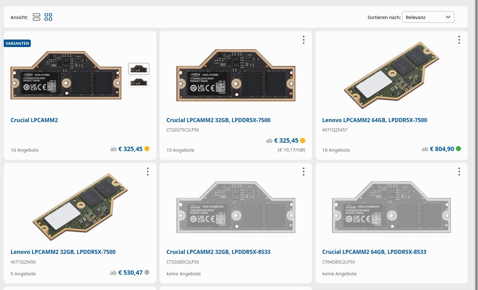Click part number CT32G75C2LP5X
The image size is (478, 290).
click(x=183, y=130)
